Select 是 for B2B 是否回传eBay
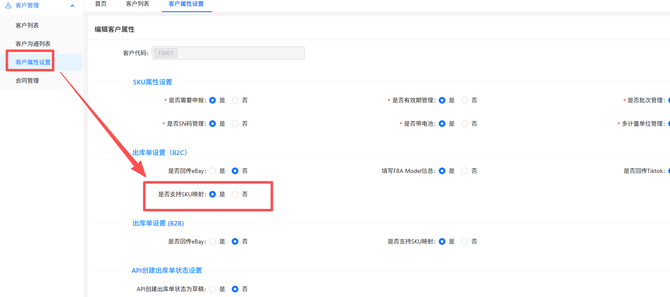Screen dimensions: 670x297 [212, 241]
